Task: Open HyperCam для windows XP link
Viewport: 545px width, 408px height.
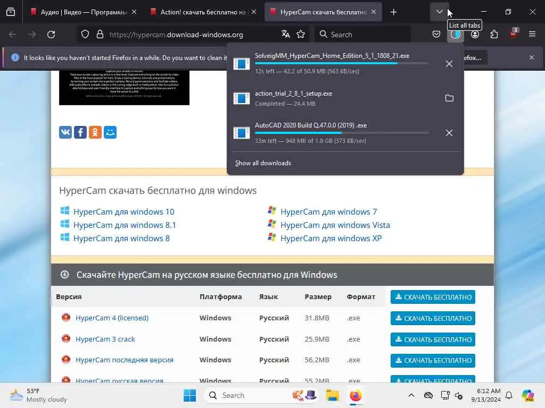Action: click(331, 239)
